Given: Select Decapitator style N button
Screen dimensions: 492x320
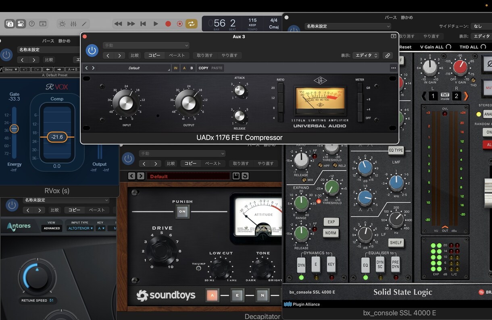Looking at the screenshot, I should click(x=262, y=295).
